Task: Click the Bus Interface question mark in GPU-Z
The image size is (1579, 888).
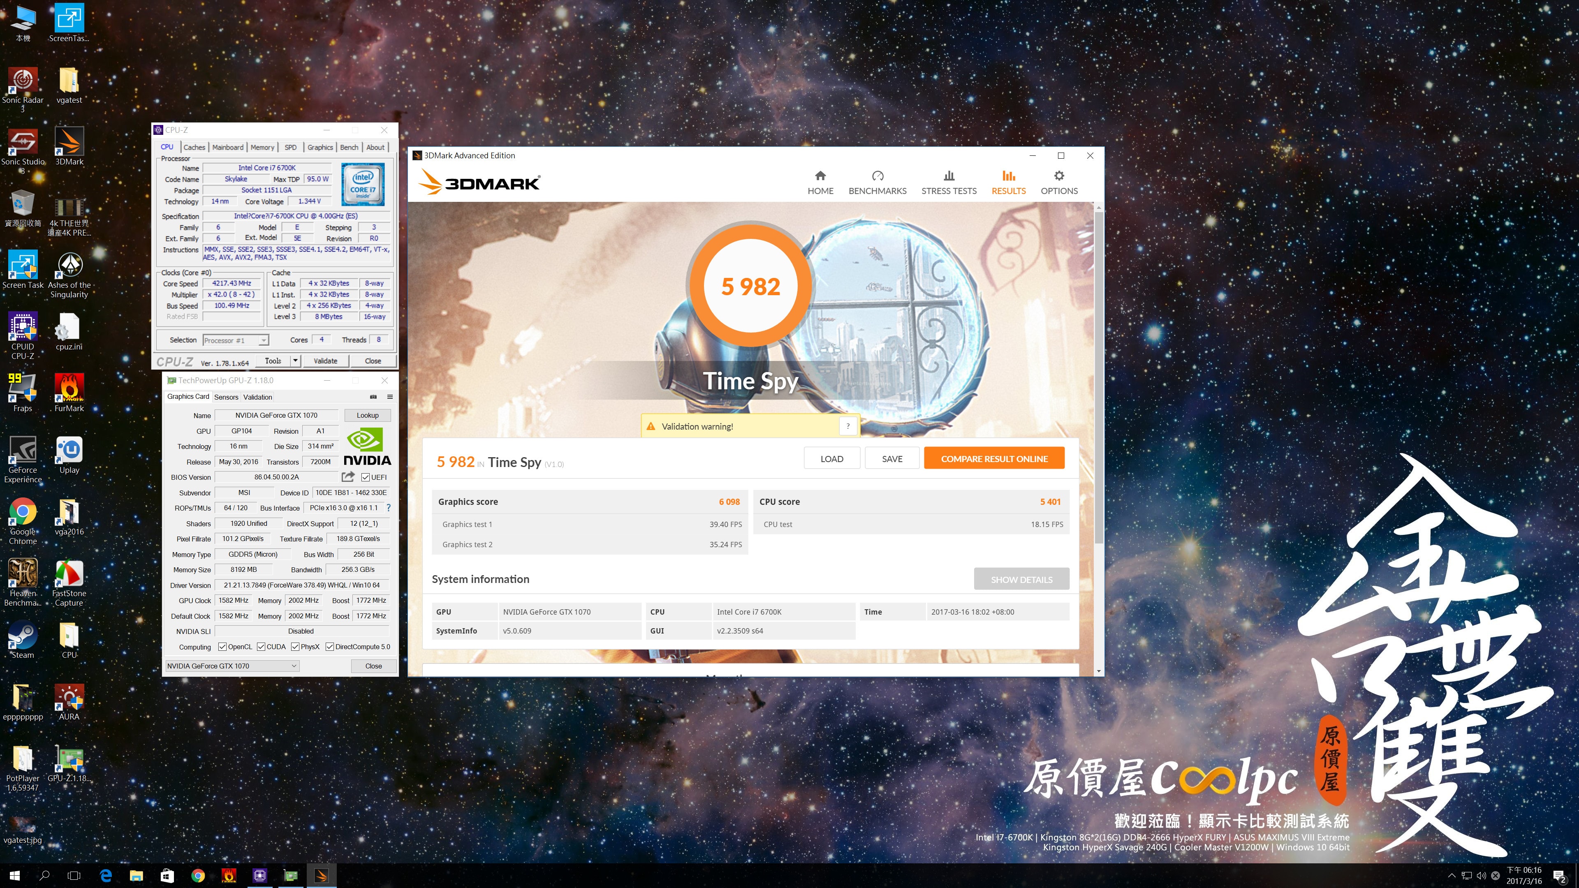Action: [389, 507]
